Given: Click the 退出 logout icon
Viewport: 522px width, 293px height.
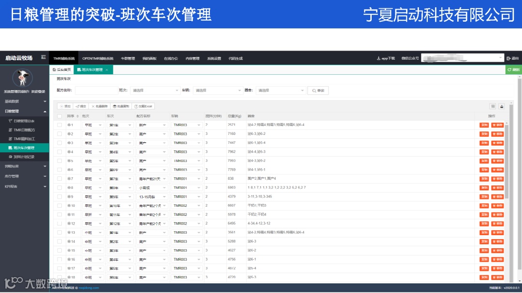Looking at the screenshot, I should point(508,58).
